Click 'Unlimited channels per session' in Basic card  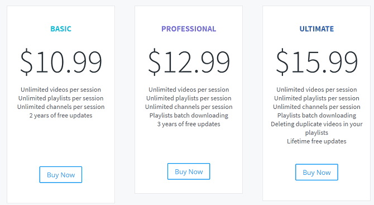[x=61, y=107]
